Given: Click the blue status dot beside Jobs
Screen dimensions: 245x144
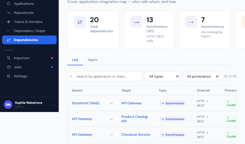Looking at the screenshot, I should [x=52, y=67].
